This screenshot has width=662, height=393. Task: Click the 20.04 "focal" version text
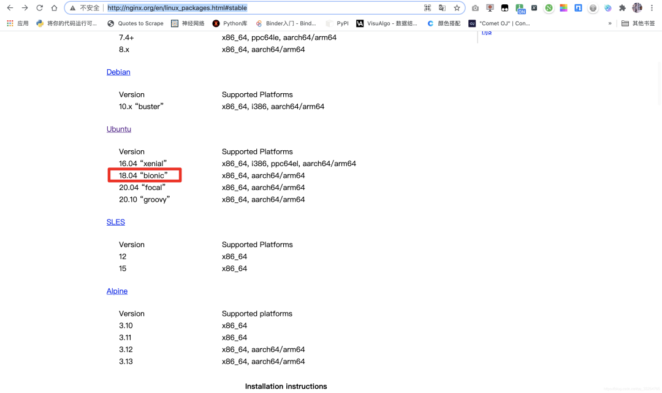click(x=142, y=187)
